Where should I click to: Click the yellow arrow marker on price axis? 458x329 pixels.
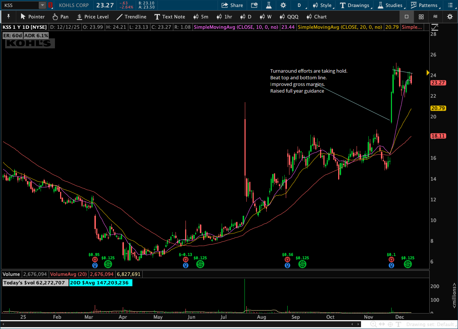point(428,73)
